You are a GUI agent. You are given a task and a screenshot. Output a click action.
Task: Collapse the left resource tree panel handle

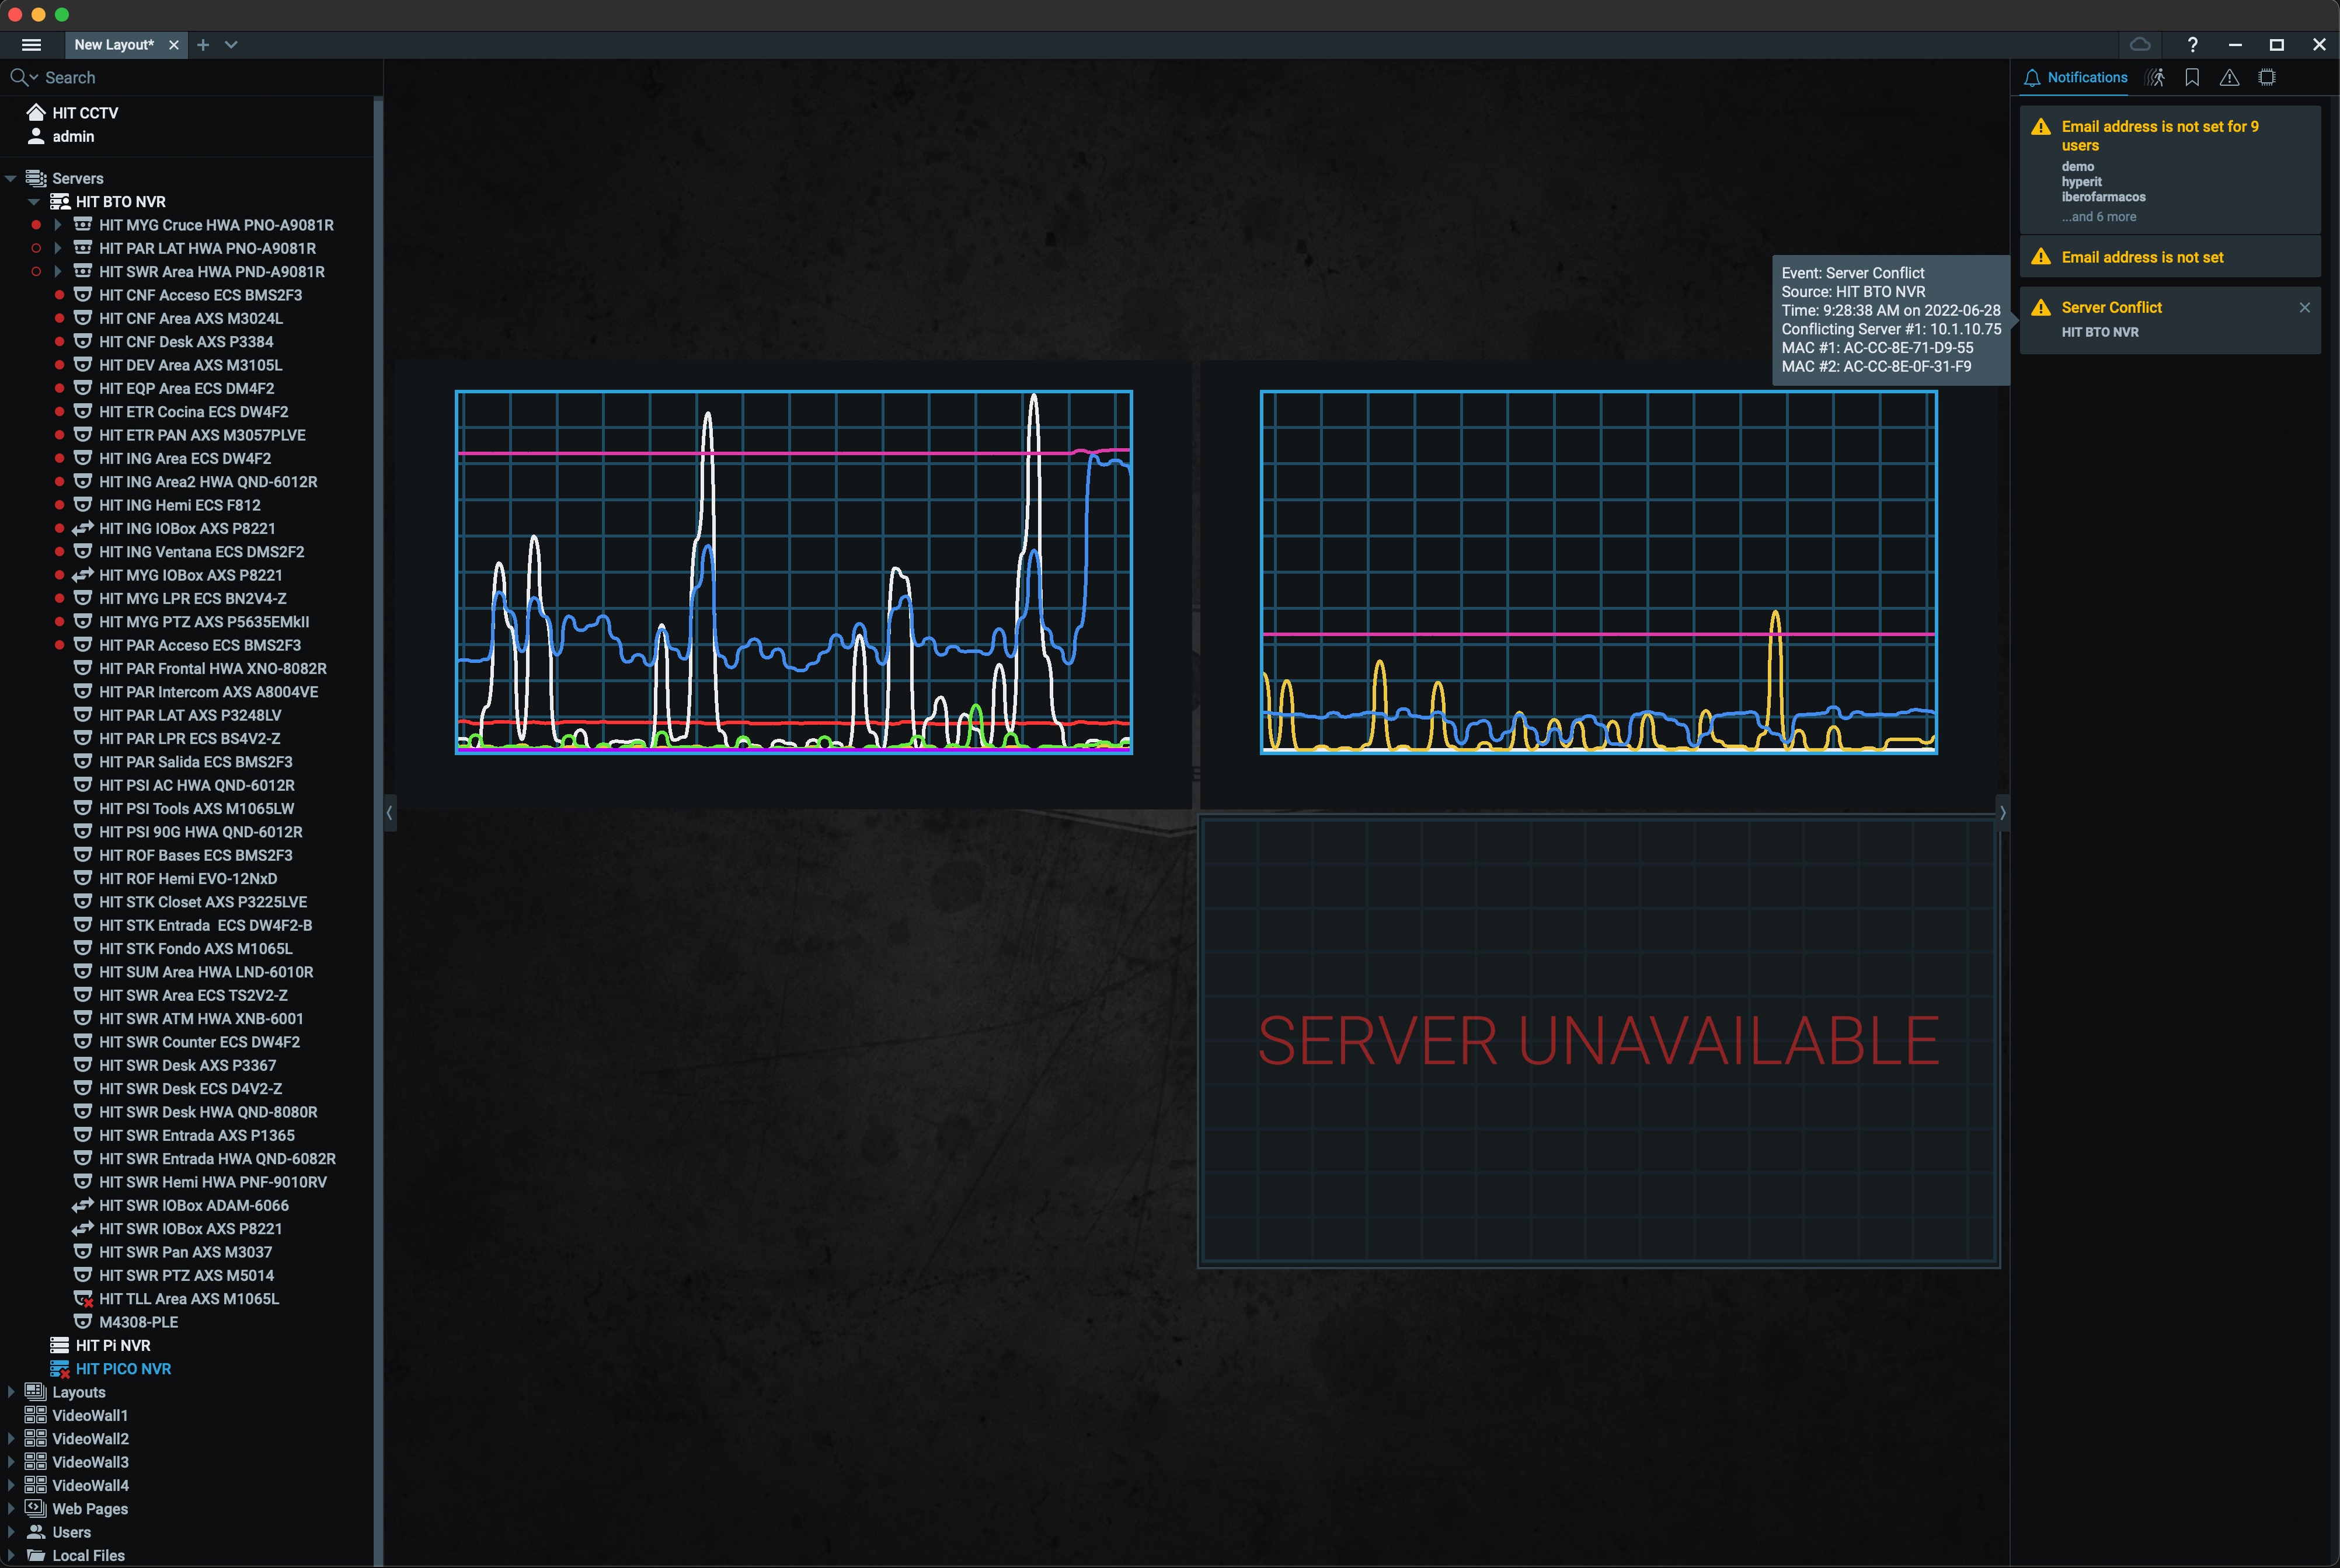(390, 813)
